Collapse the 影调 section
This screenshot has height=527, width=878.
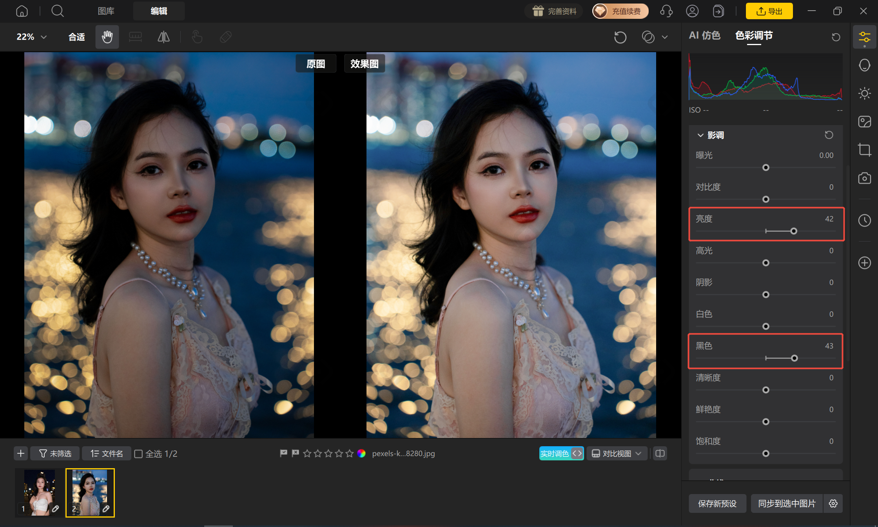click(x=700, y=135)
